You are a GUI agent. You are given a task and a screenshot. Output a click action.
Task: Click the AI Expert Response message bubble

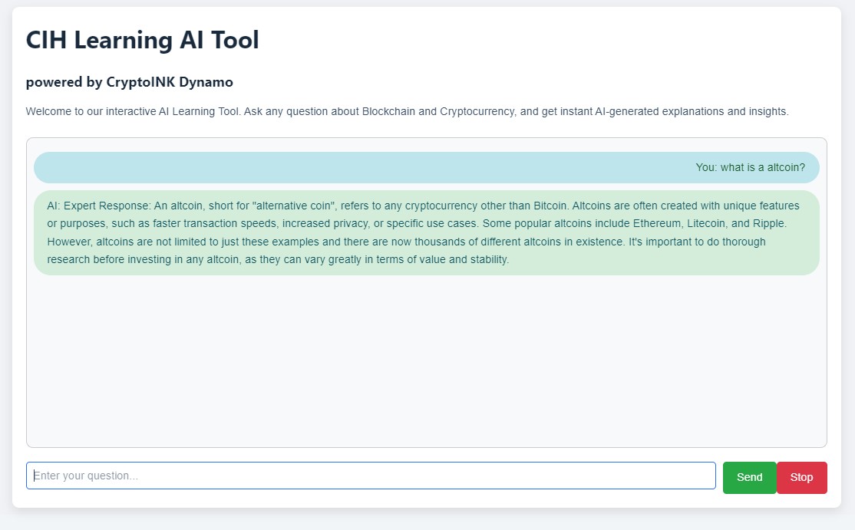pos(427,232)
